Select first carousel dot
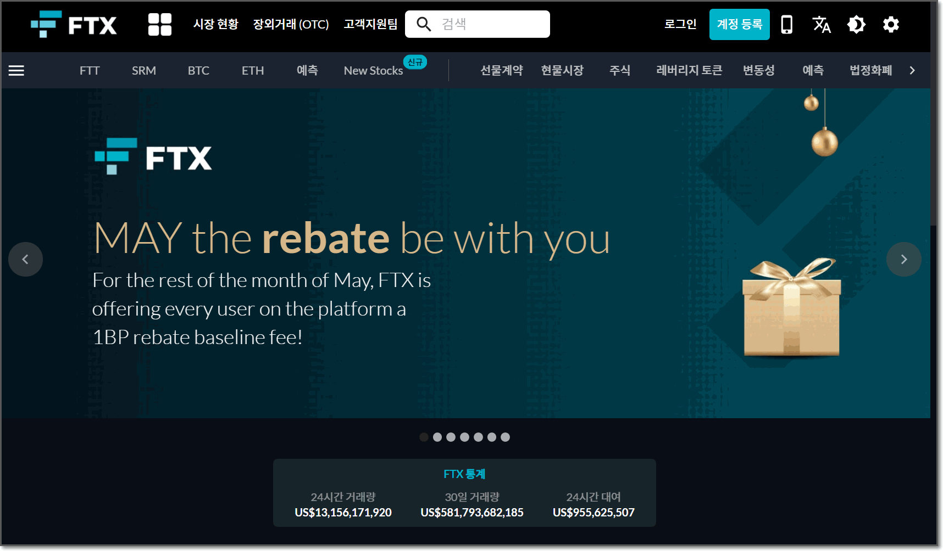943x551 pixels. 424,437
